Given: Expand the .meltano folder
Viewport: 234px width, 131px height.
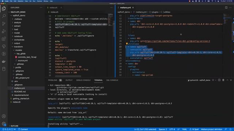Looking at the screenshot, I should pyautogui.click(x=18, y=19).
